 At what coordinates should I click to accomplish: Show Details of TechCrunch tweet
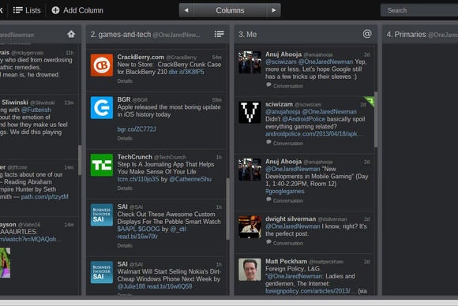125,188
